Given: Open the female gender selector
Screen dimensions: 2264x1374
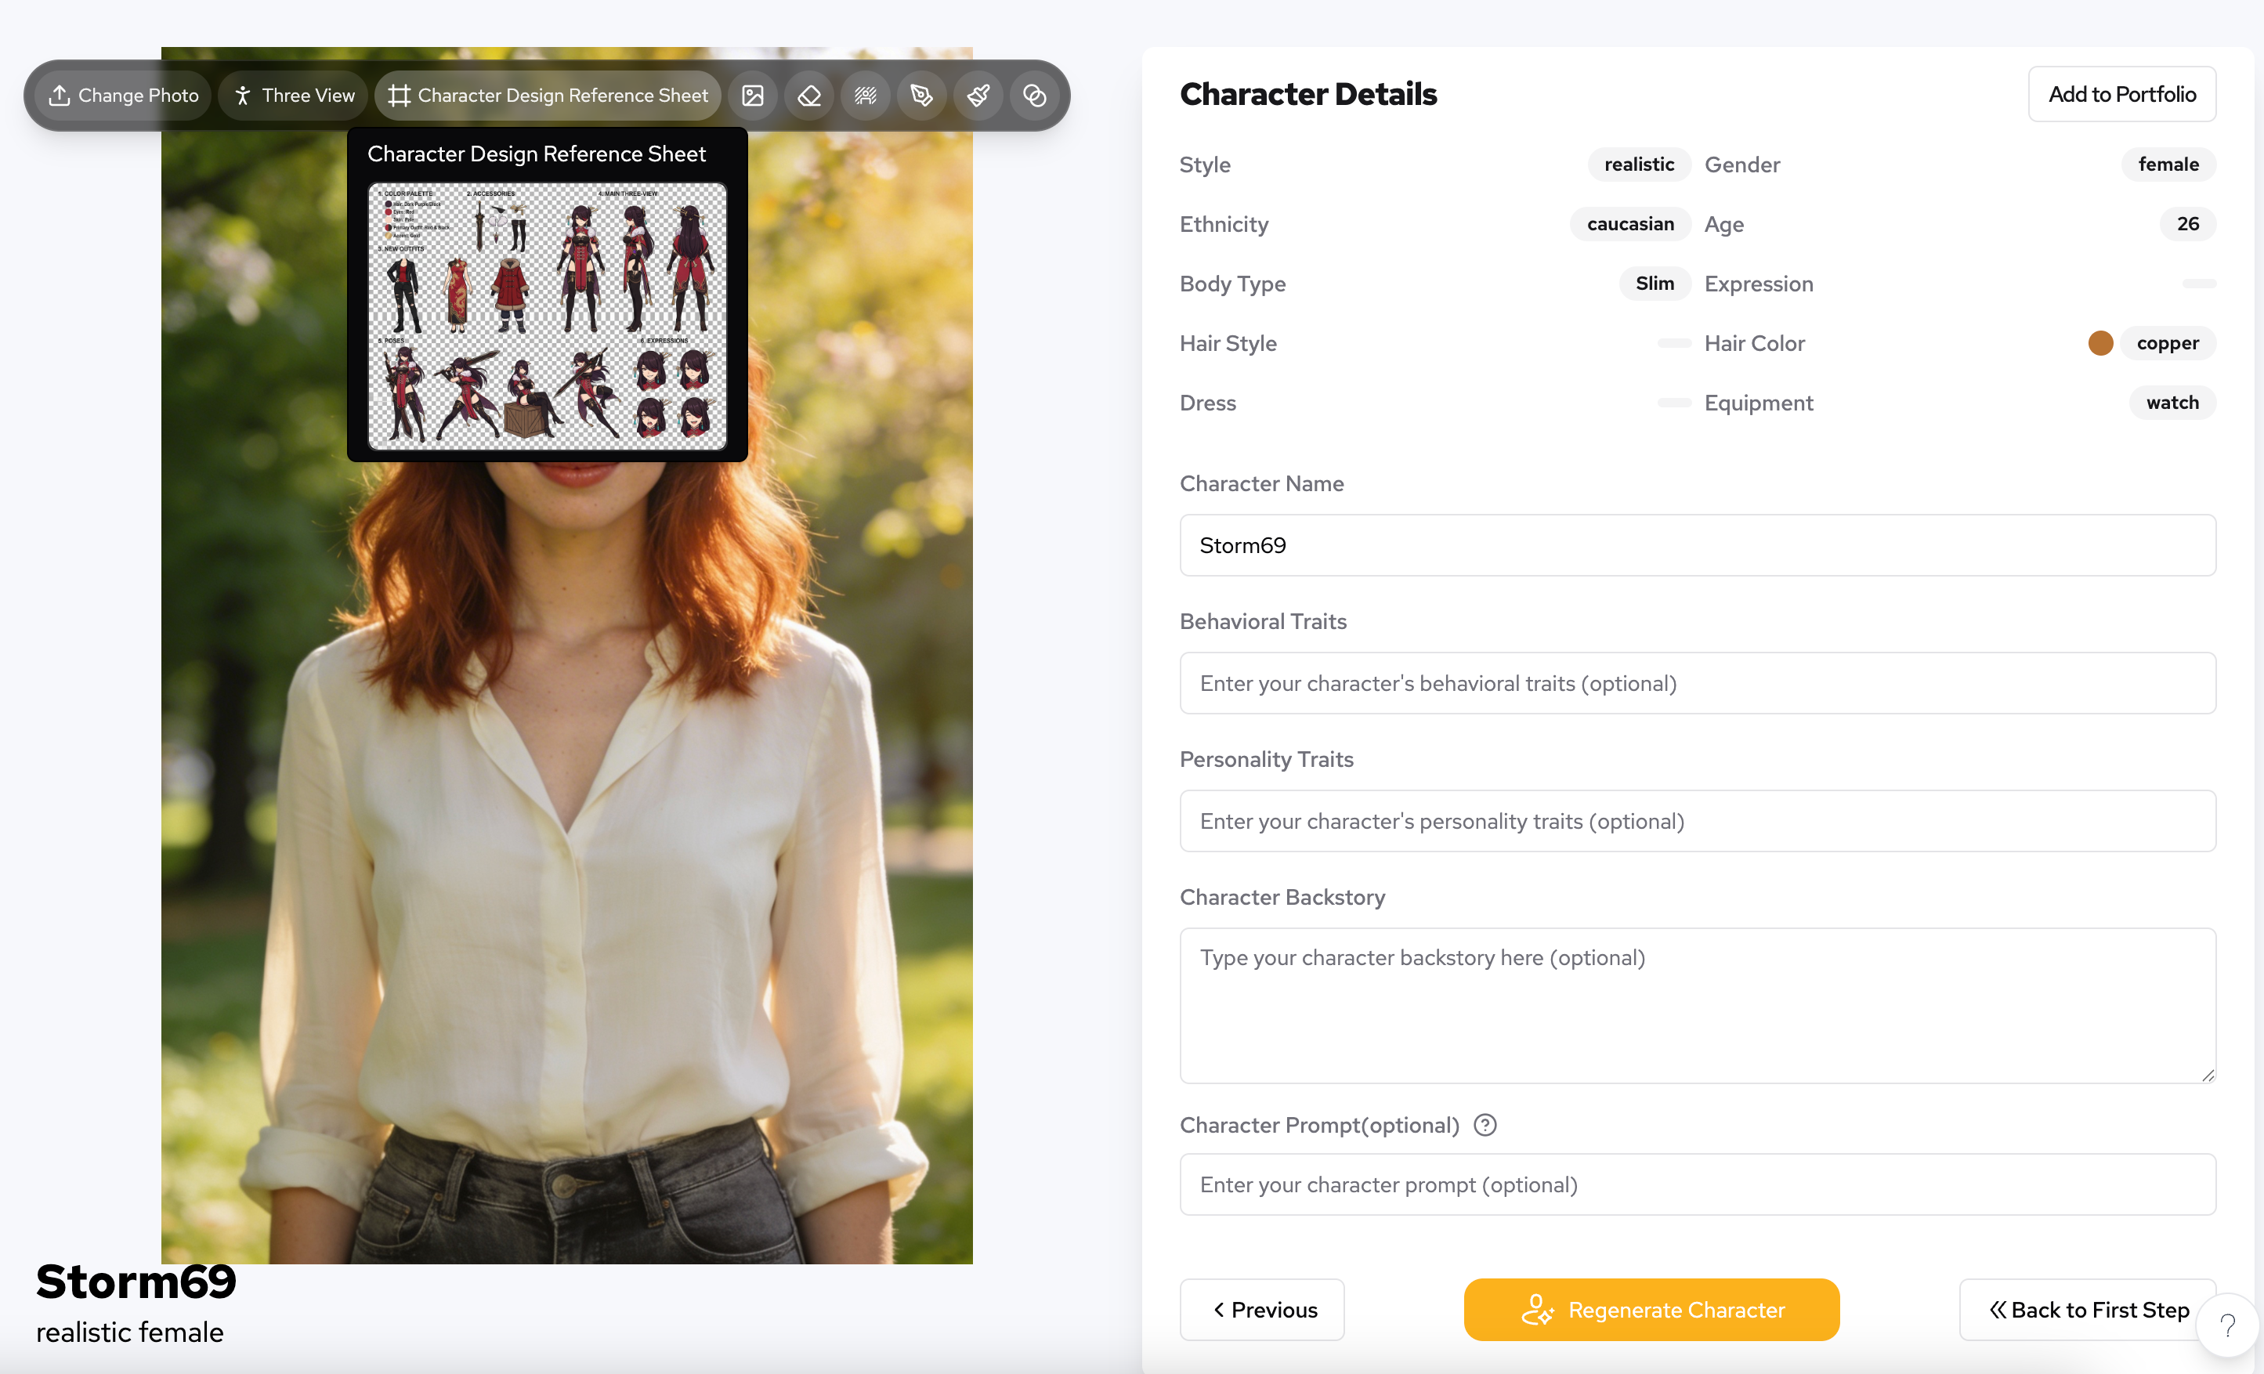Looking at the screenshot, I should click(x=2168, y=164).
